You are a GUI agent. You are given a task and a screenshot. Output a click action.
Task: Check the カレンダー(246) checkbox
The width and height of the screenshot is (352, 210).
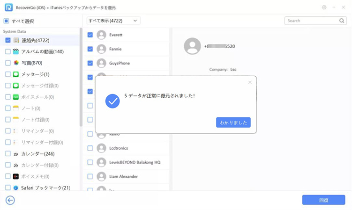pos(8,154)
